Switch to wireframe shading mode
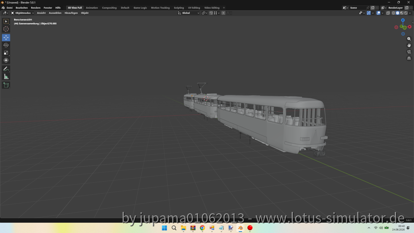Viewport: 414px width, 233px height. 393,13
